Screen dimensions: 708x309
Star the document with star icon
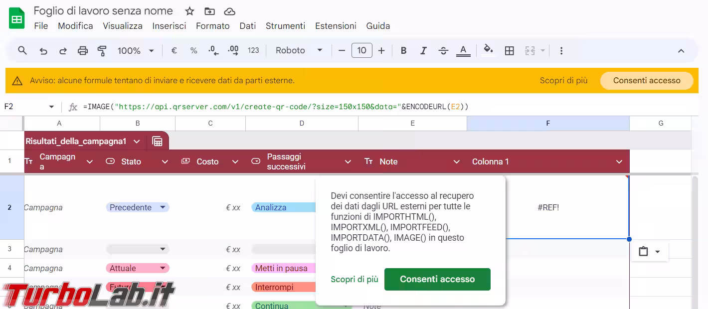[x=189, y=11]
